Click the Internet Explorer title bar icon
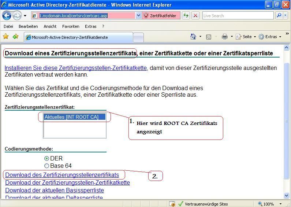The image size is (291, 207). (x=4, y=4)
